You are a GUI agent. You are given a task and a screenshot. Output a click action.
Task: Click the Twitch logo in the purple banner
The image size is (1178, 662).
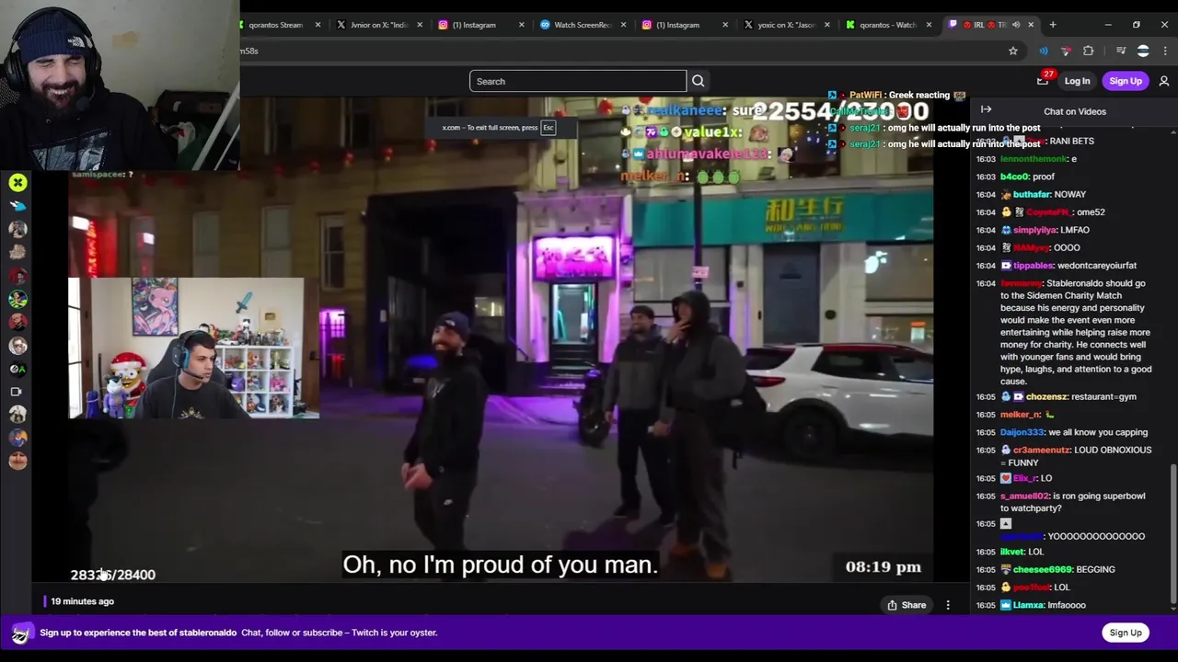tap(20, 633)
